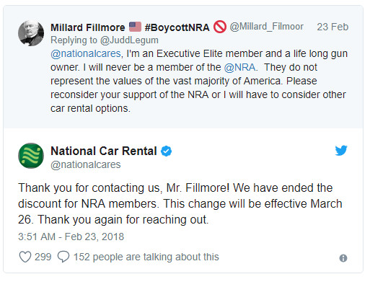Open the 3:51 AM - Feb 23, 2018 timestamp
This screenshot has width=370, height=287.
tap(71, 237)
